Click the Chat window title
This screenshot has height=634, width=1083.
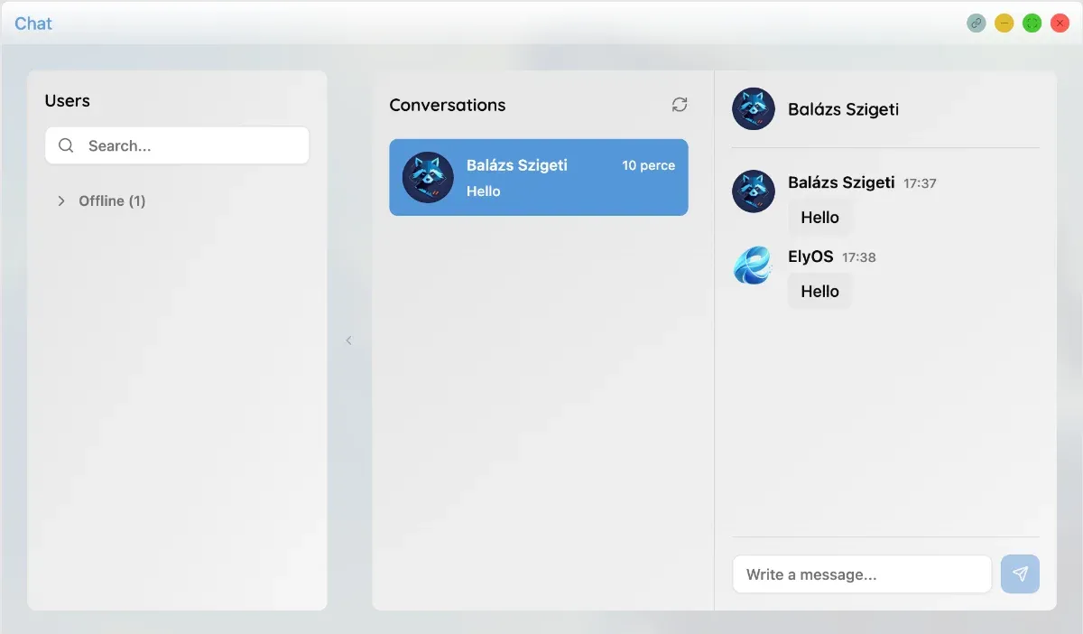point(32,23)
